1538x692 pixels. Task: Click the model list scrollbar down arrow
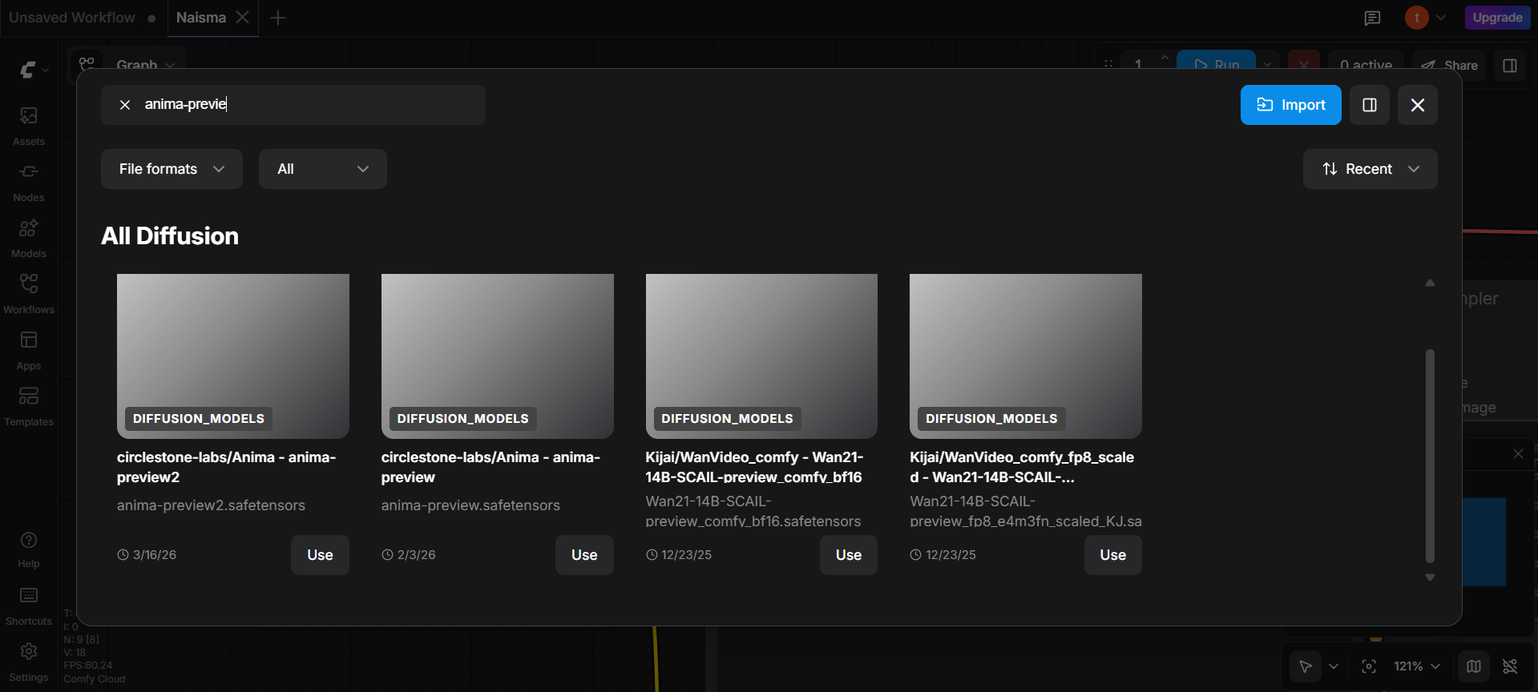1430,577
